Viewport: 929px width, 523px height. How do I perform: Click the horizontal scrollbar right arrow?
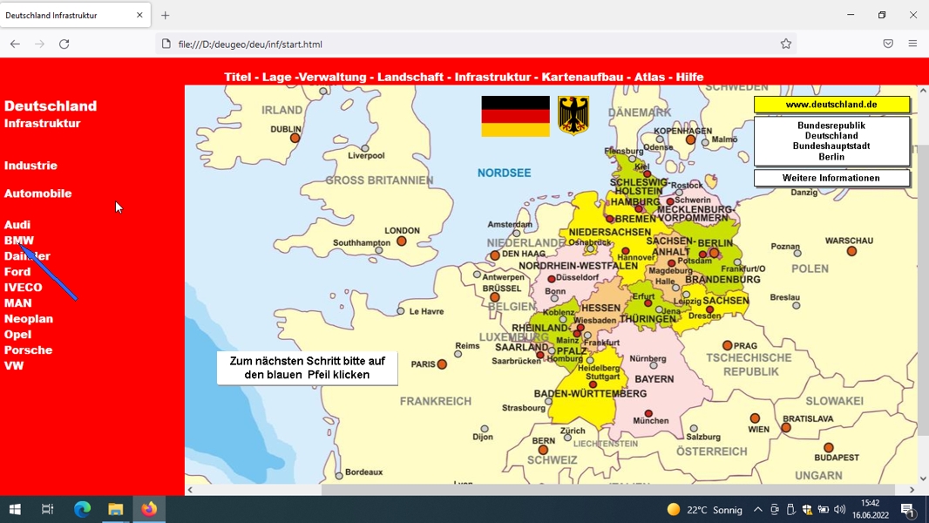(912, 490)
